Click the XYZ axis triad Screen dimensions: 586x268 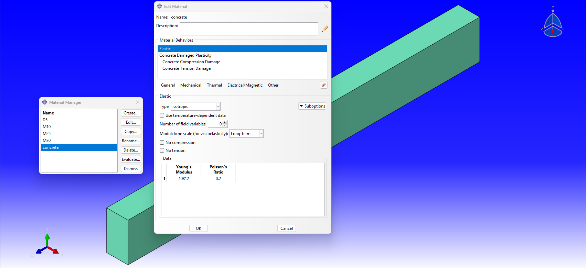click(x=47, y=244)
